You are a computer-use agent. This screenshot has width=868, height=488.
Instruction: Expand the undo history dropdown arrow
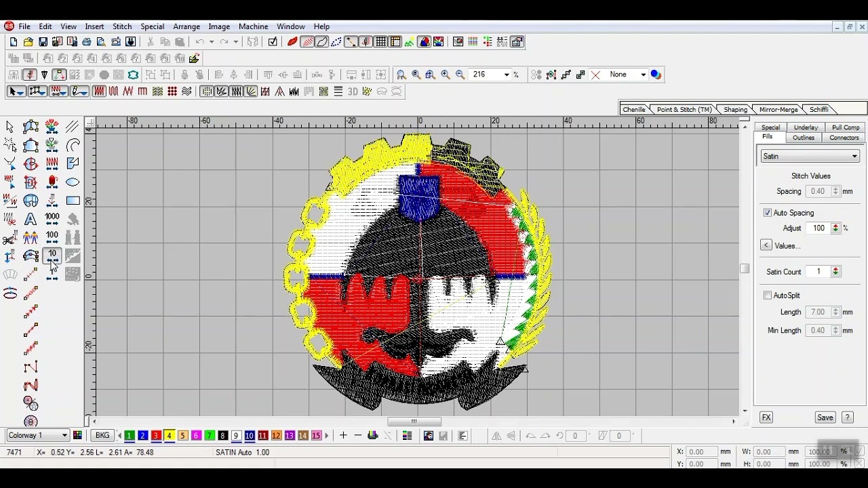click(212, 42)
